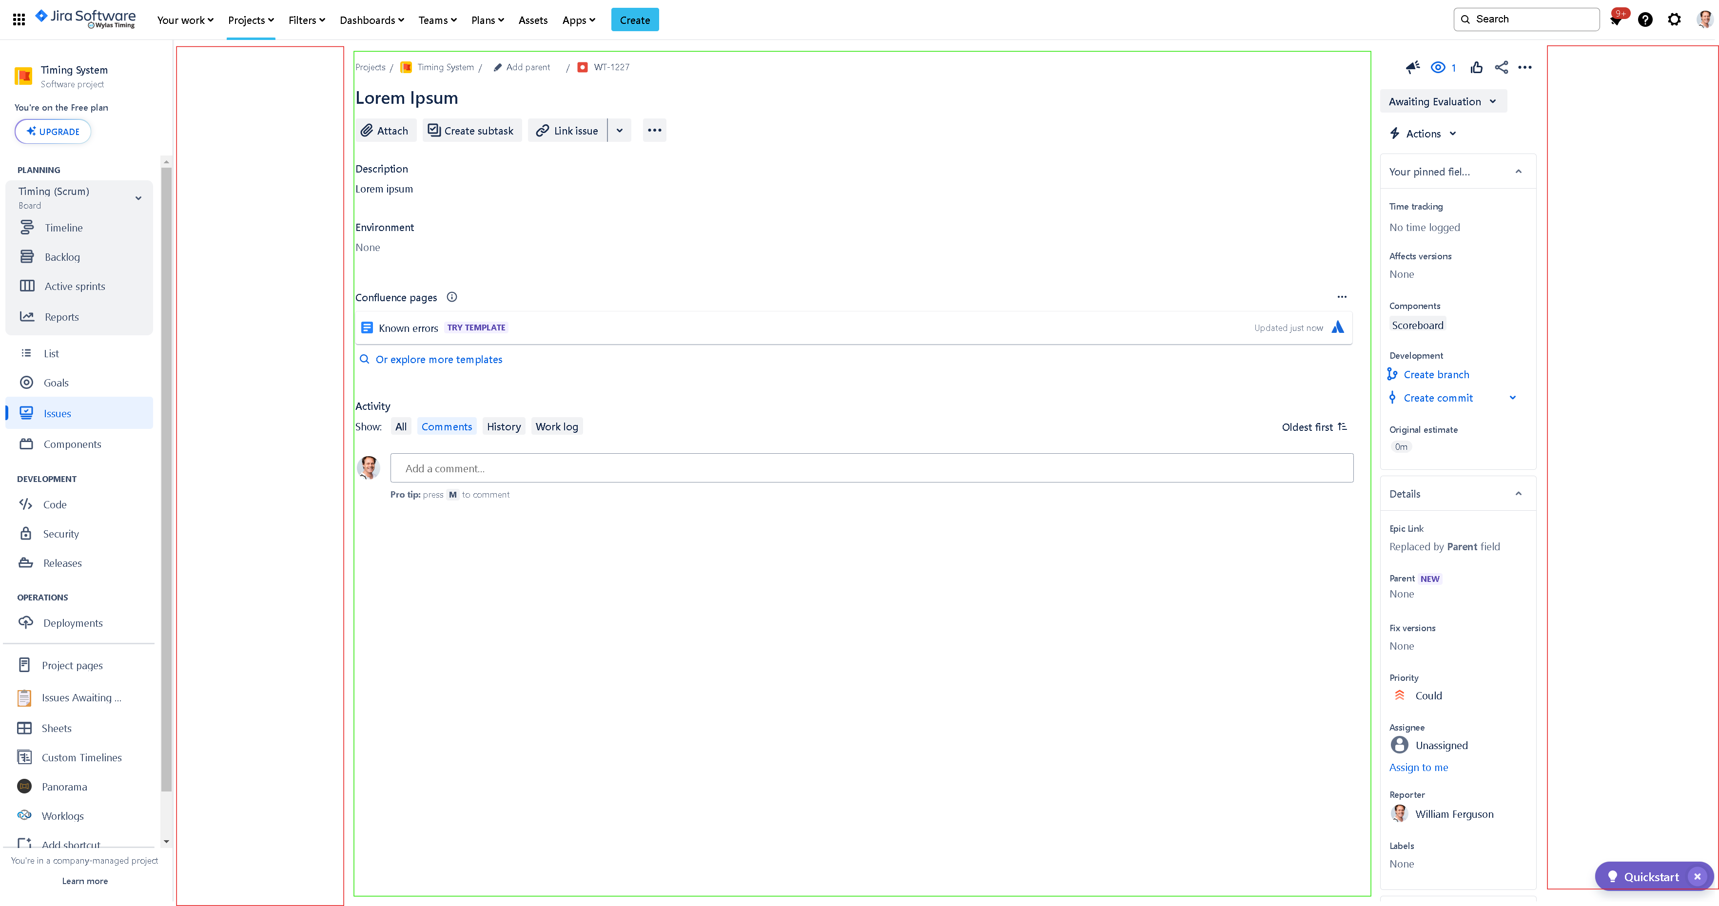Switch to the Work log activity tab
1719x906 pixels.
click(x=557, y=427)
